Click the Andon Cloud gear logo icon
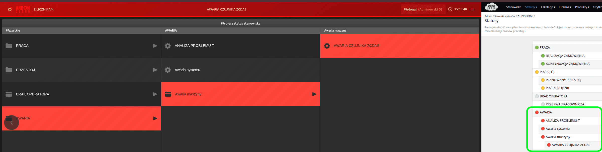 click(10, 10)
